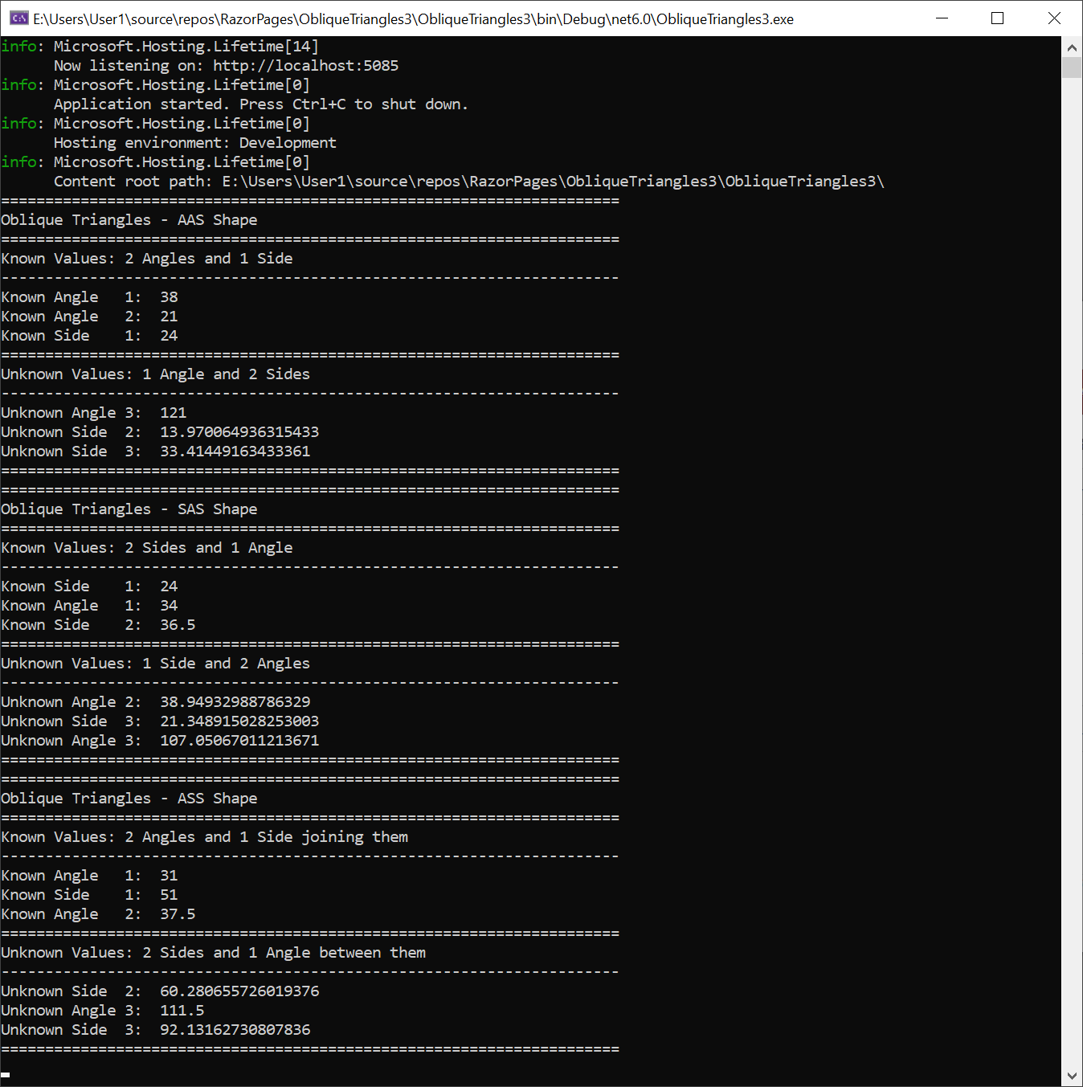
Task: Click the console app icon in title bar
Action: click(19, 18)
